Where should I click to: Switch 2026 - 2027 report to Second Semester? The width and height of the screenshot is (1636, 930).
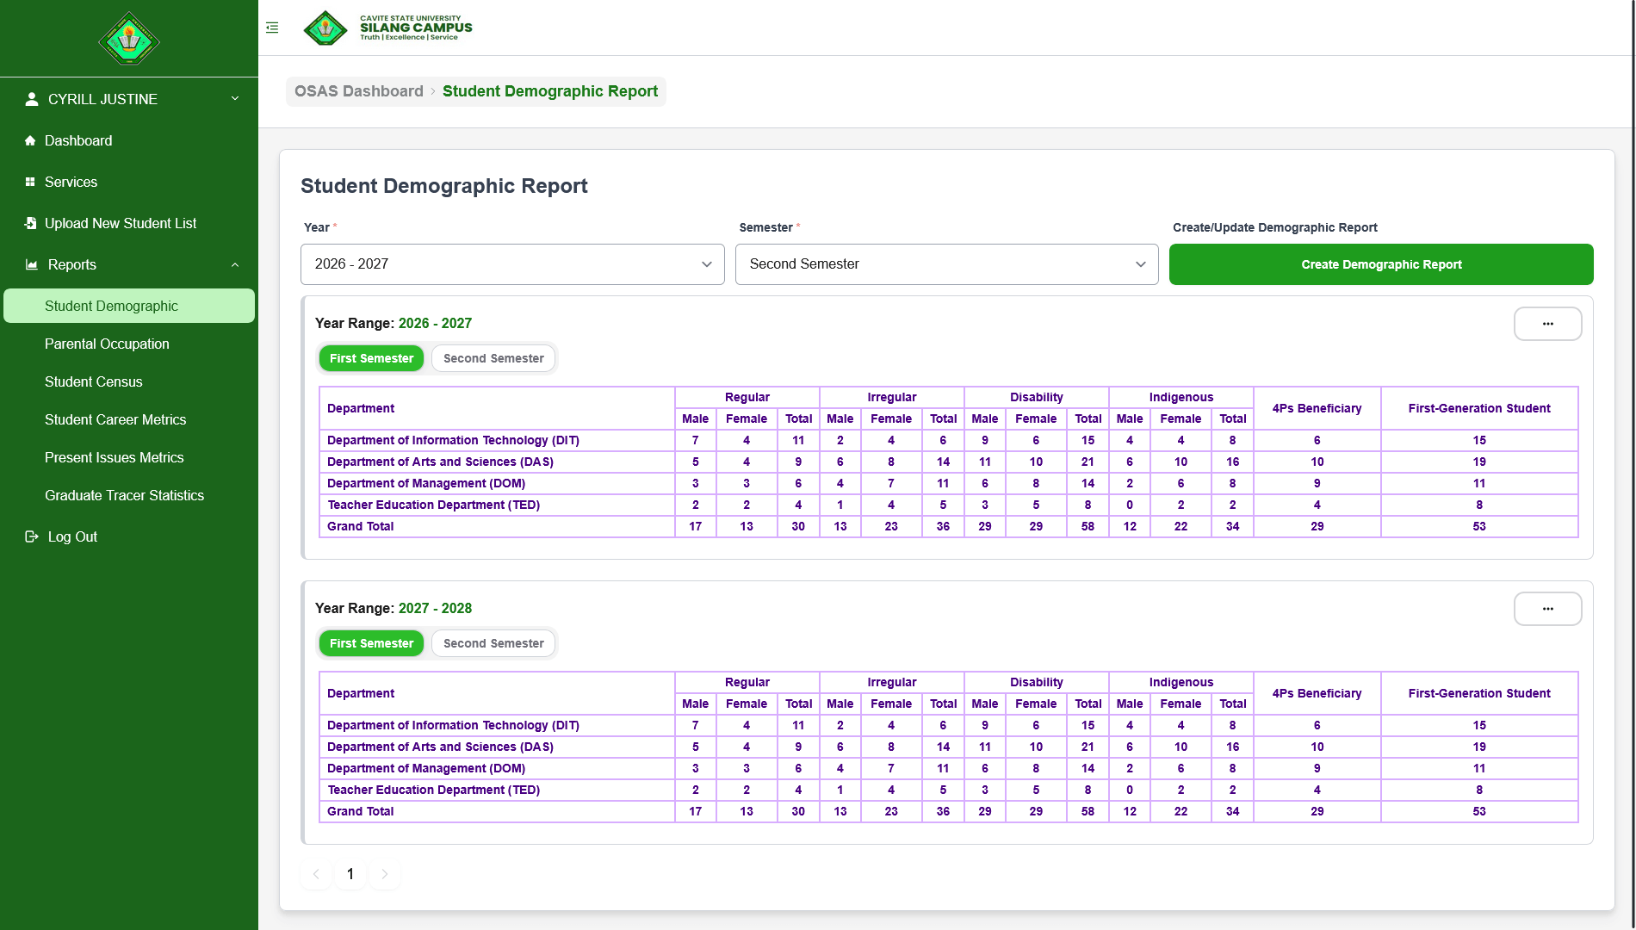pos(493,358)
